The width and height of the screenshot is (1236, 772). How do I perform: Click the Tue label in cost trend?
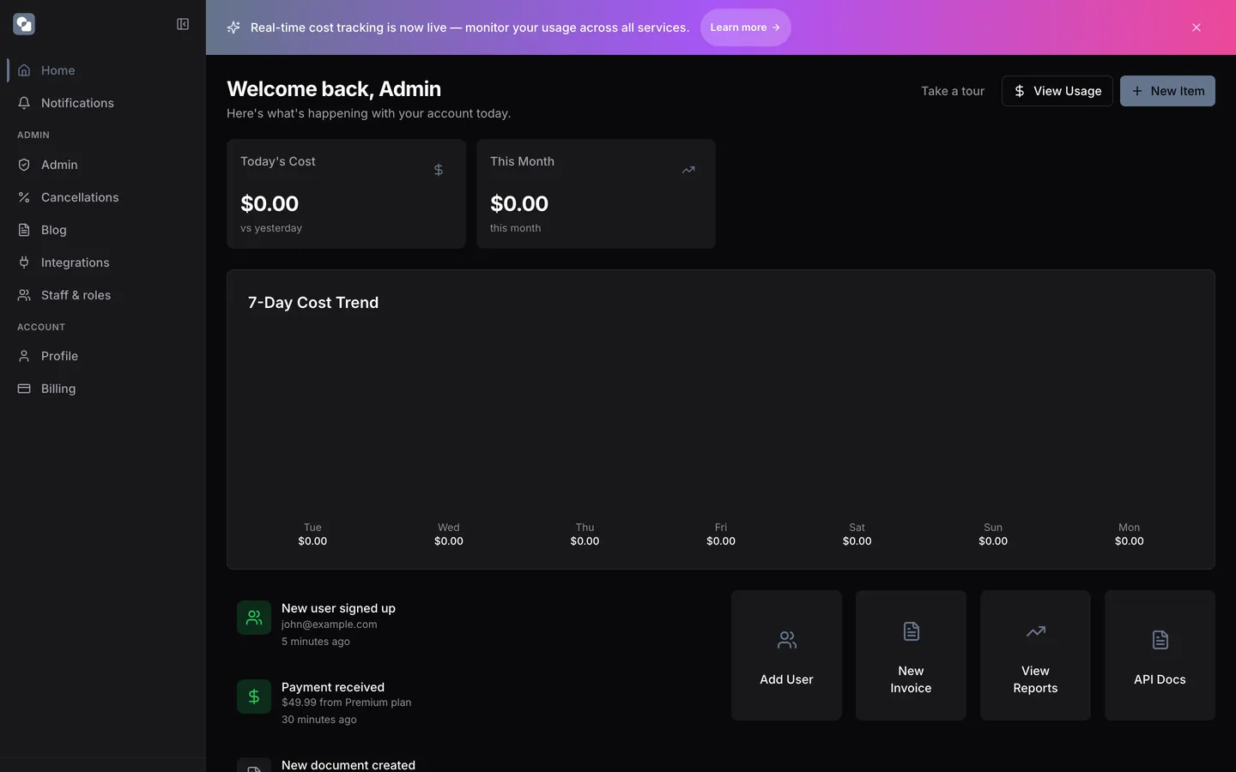312,528
